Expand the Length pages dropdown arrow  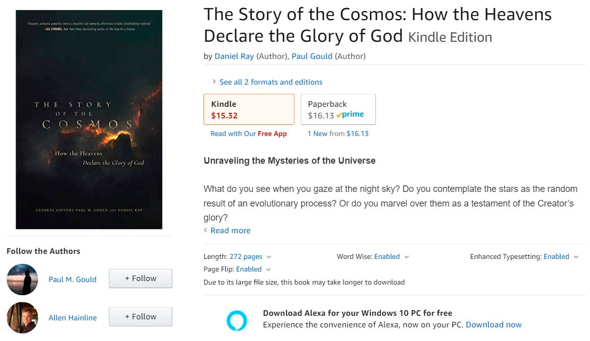[269, 257]
